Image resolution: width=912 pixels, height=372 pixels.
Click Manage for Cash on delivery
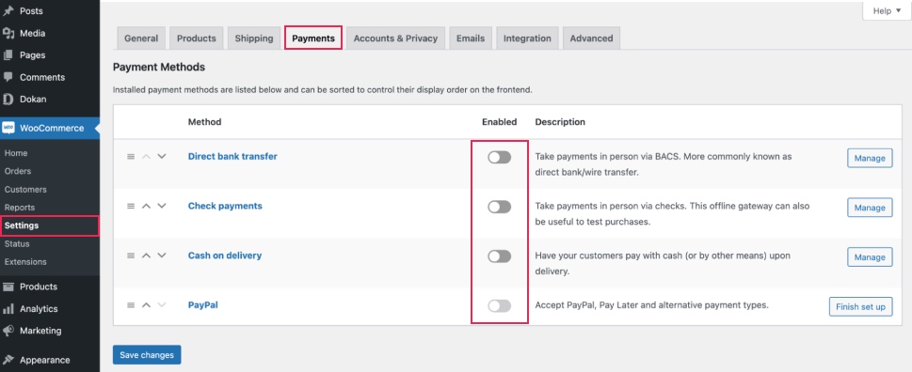point(870,257)
